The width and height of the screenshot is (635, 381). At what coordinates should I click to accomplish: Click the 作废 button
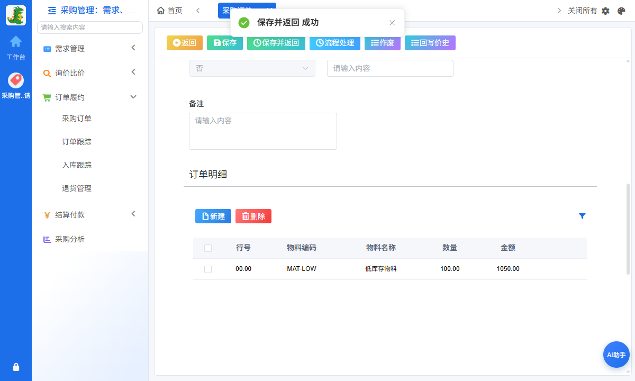383,43
